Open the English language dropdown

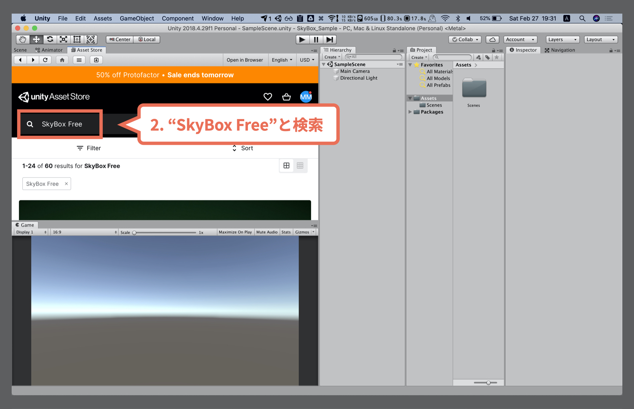point(282,60)
